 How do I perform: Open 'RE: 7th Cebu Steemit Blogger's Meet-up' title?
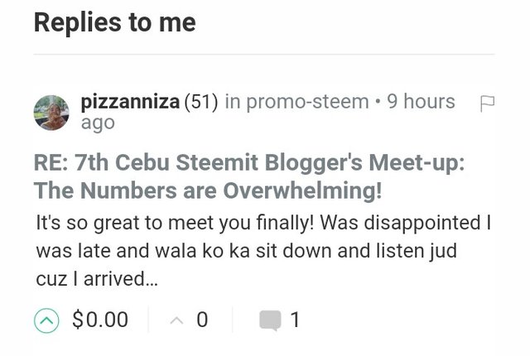[248, 162]
